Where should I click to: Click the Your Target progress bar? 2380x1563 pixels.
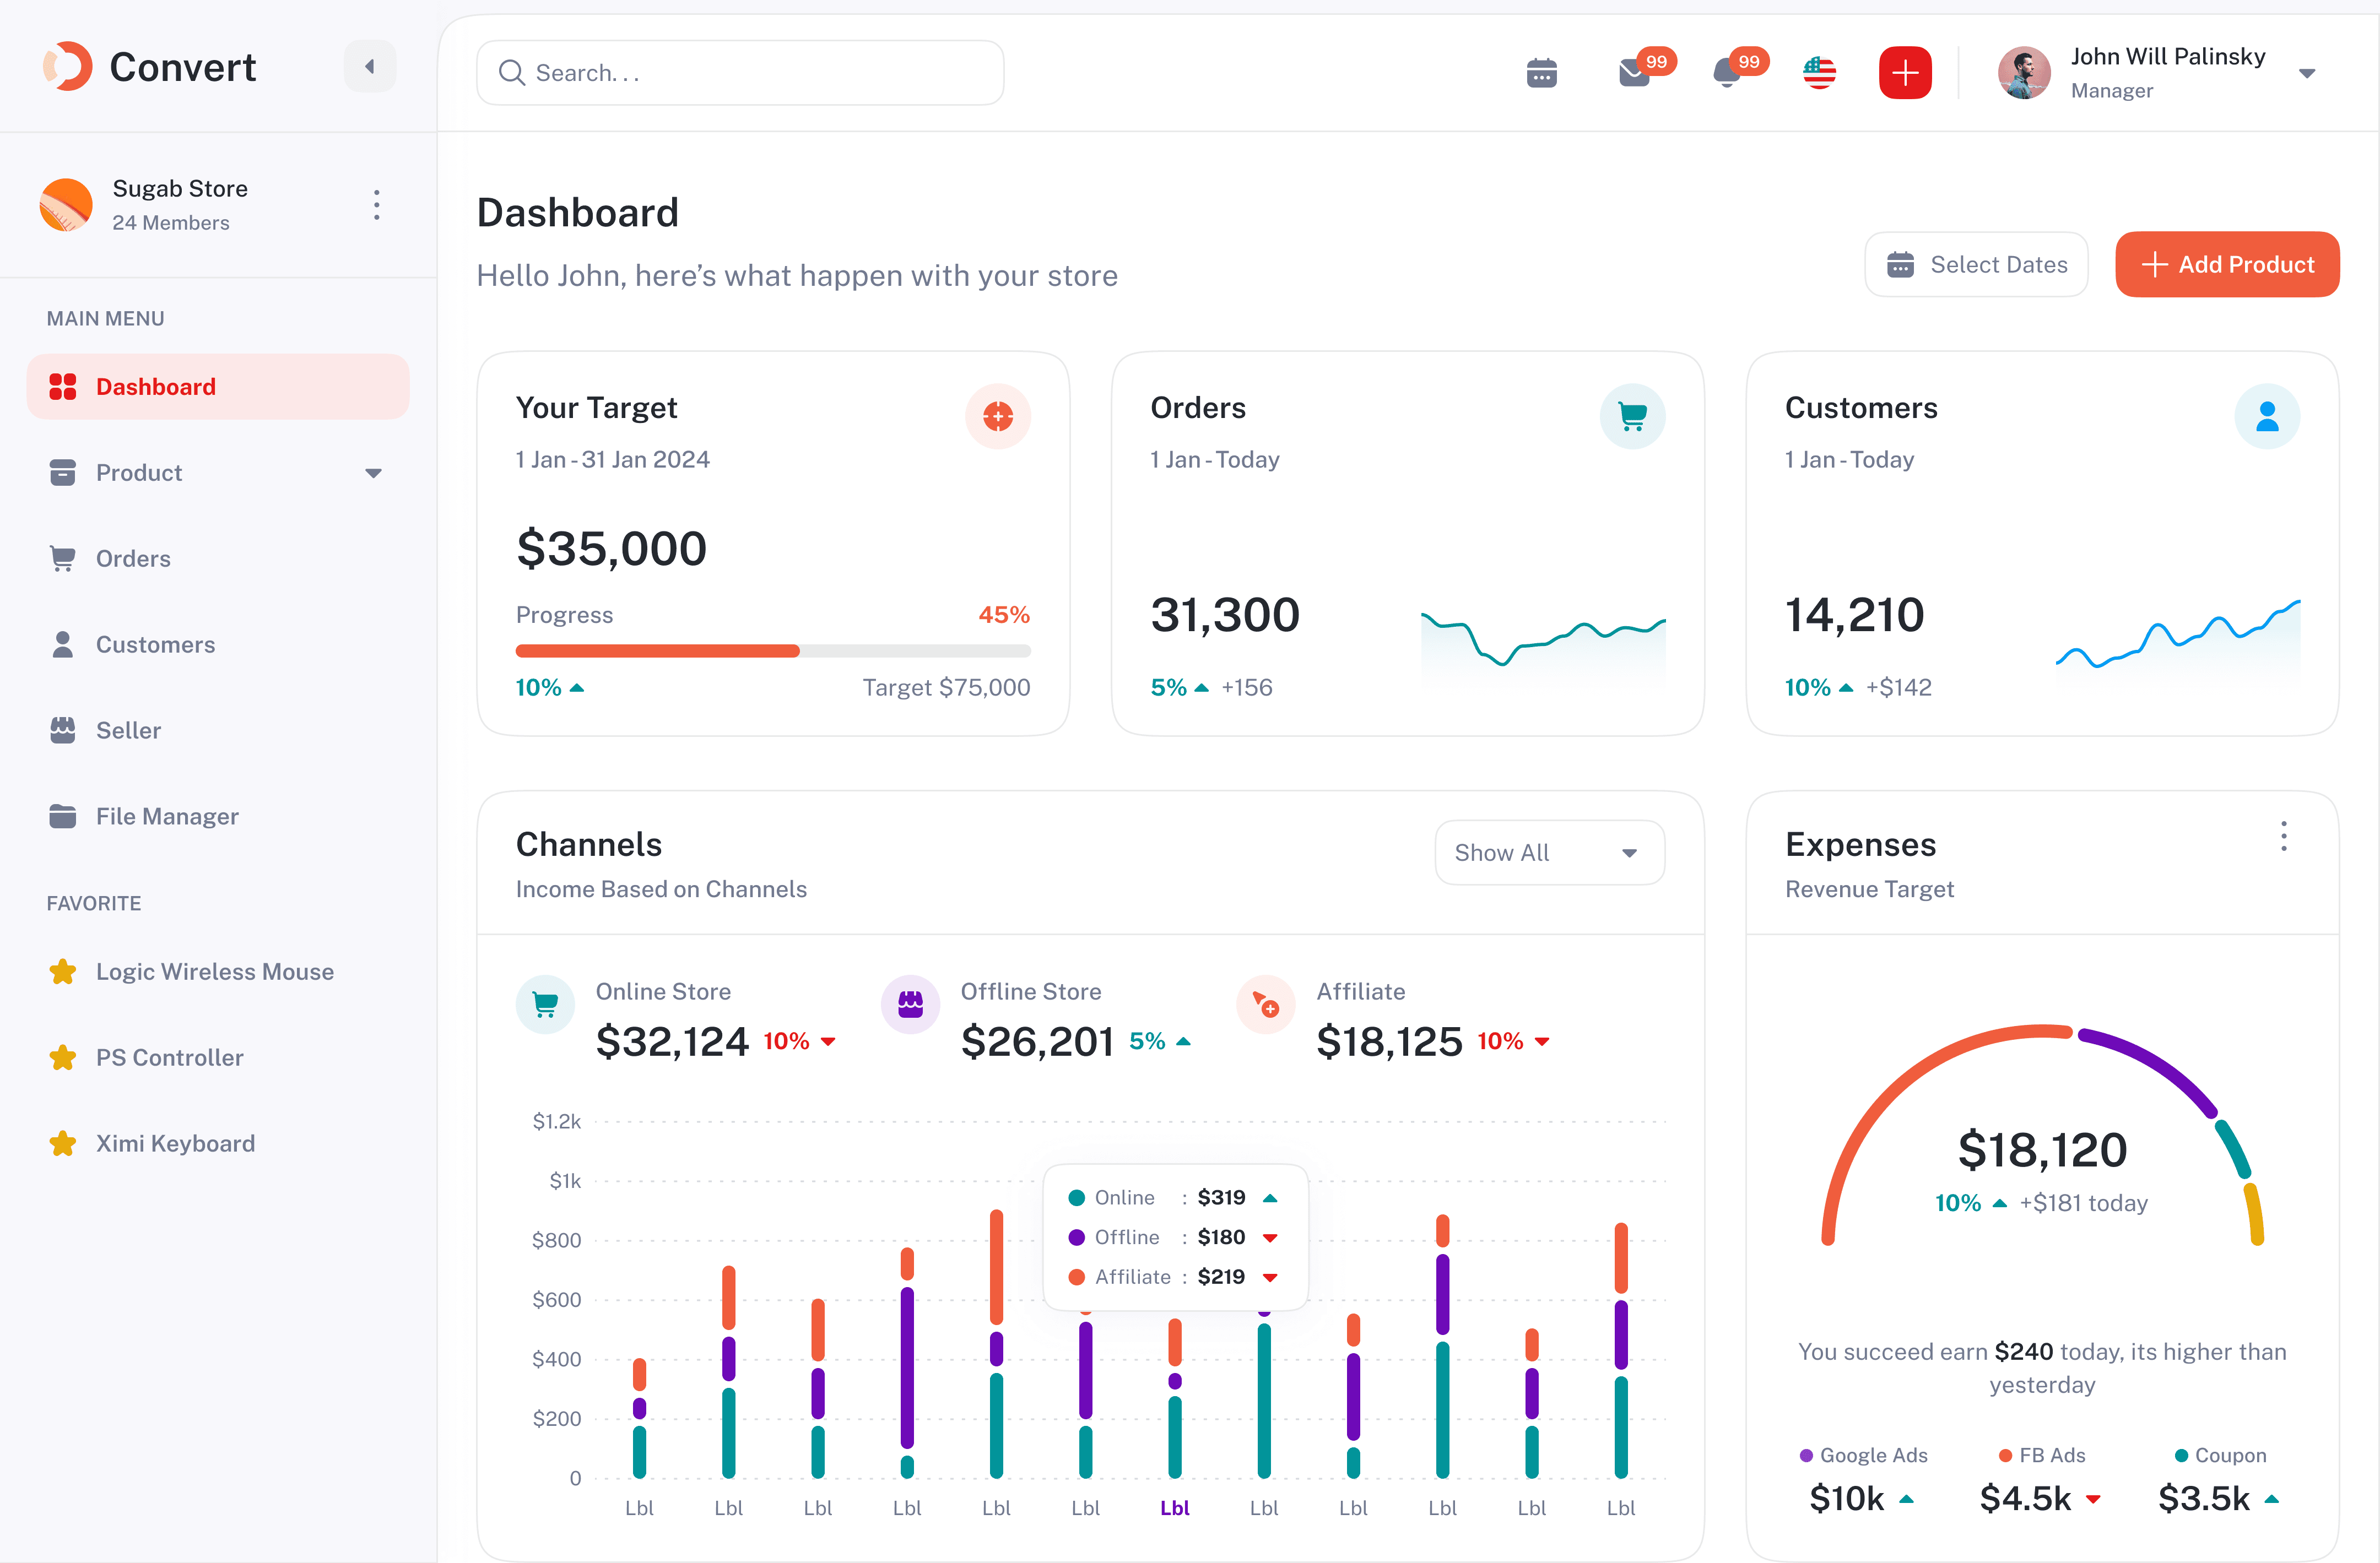click(x=772, y=652)
